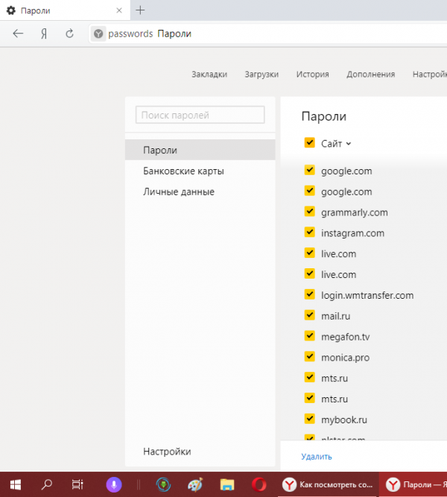The height and width of the screenshot is (497, 447).
Task: Uncheck the mybook.ru checkbox
Action: pyautogui.click(x=309, y=419)
